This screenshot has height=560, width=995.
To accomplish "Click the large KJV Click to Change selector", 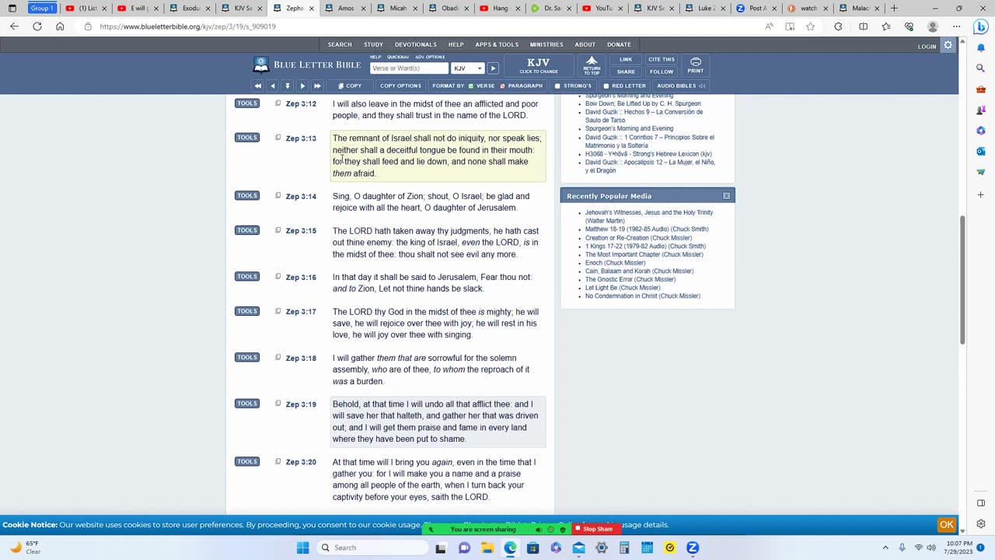I will click(539, 65).
